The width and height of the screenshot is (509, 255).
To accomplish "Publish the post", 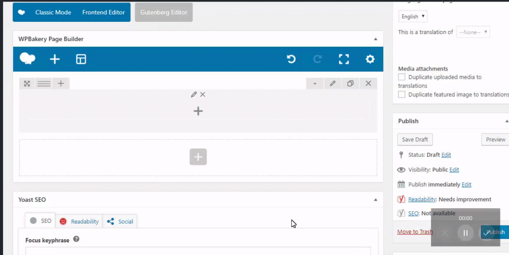I will [495, 232].
